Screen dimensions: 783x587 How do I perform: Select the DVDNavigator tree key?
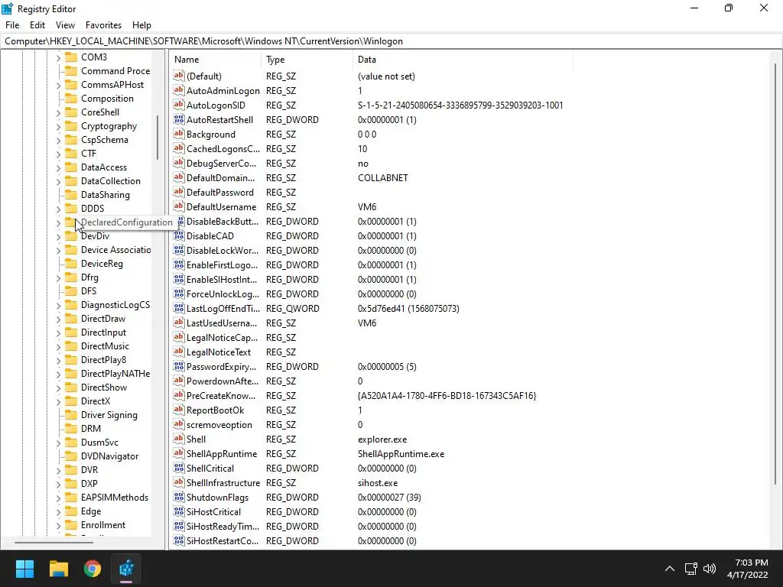[x=110, y=456]
